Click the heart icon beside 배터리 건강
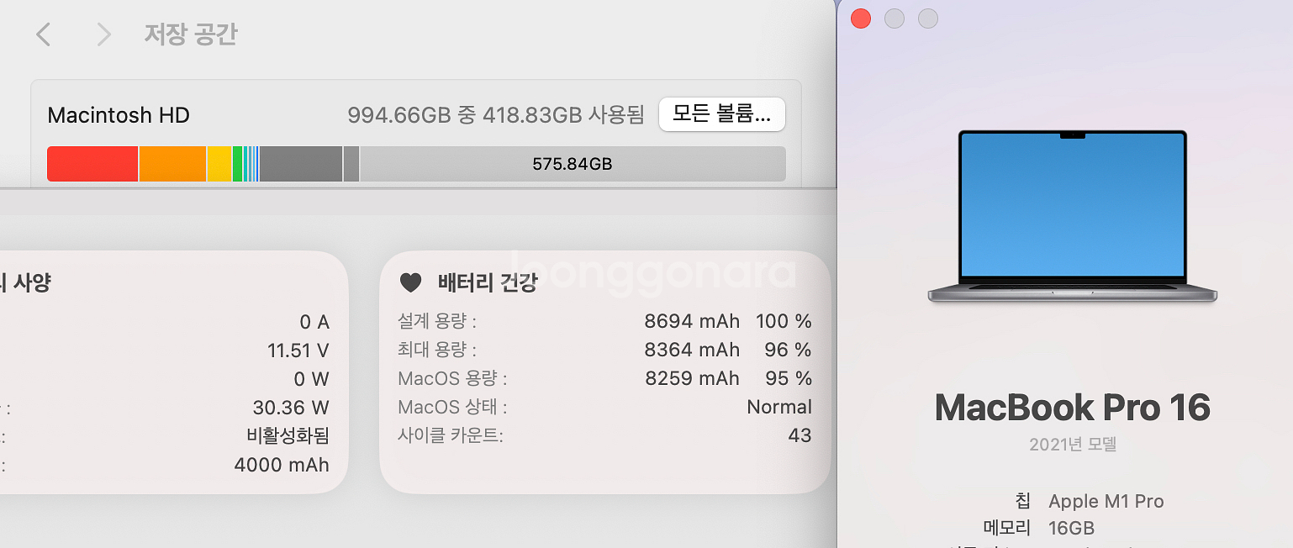The height and width of the screenshot is (548, 1293). 410,282
